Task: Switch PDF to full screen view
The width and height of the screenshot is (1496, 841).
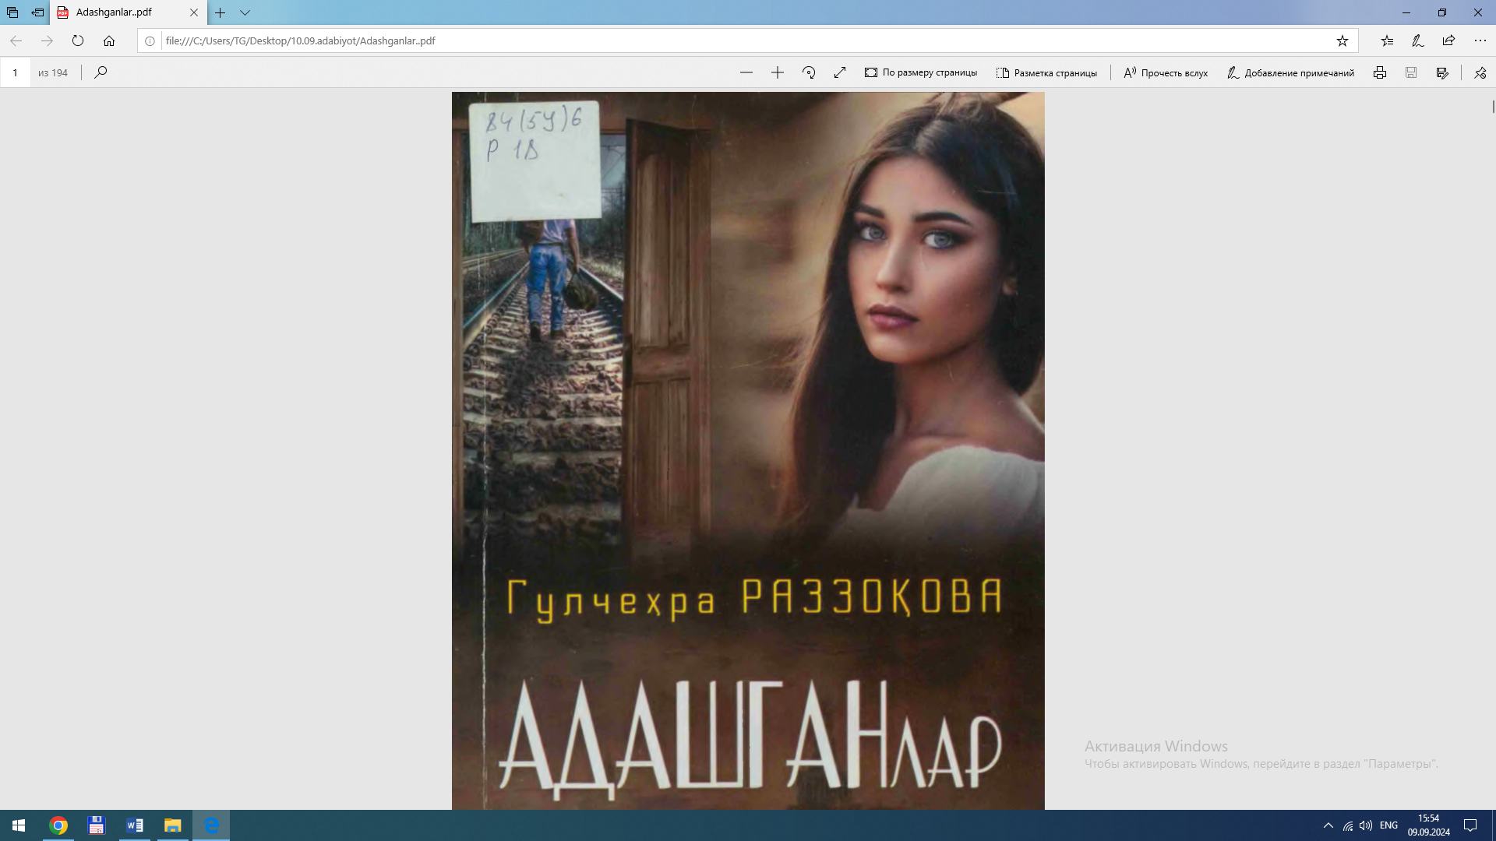Action: click(840, 72)
